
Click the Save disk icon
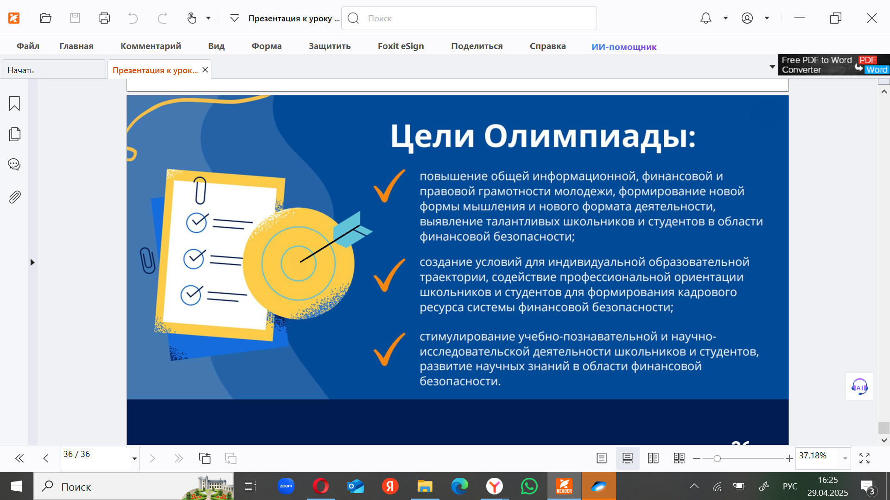pos(75,18)
